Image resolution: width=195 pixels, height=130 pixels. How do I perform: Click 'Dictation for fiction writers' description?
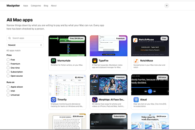click(x=67, y=65)
